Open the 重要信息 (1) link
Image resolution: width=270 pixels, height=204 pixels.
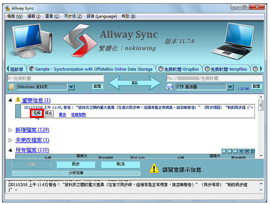coord(36,100)
